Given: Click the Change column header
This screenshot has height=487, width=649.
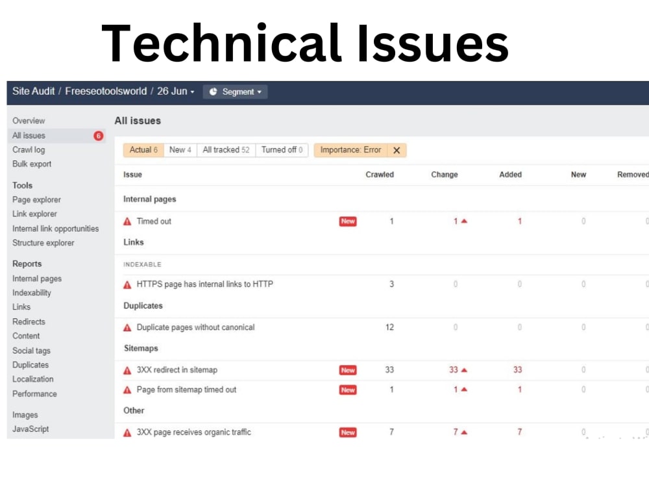Looking at the screenshot, I should (x=445, y=175).
